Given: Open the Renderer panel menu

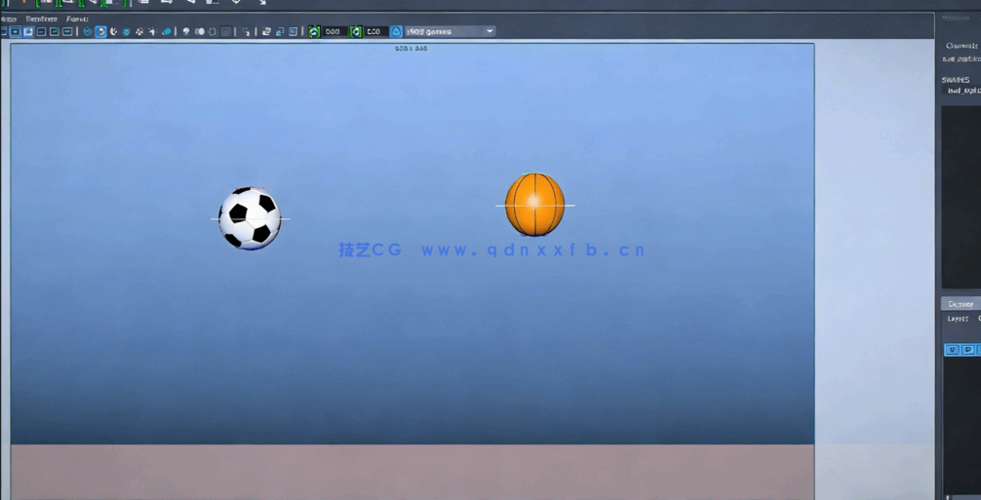Looking at the screenshot, I should (x=42, y=19).
